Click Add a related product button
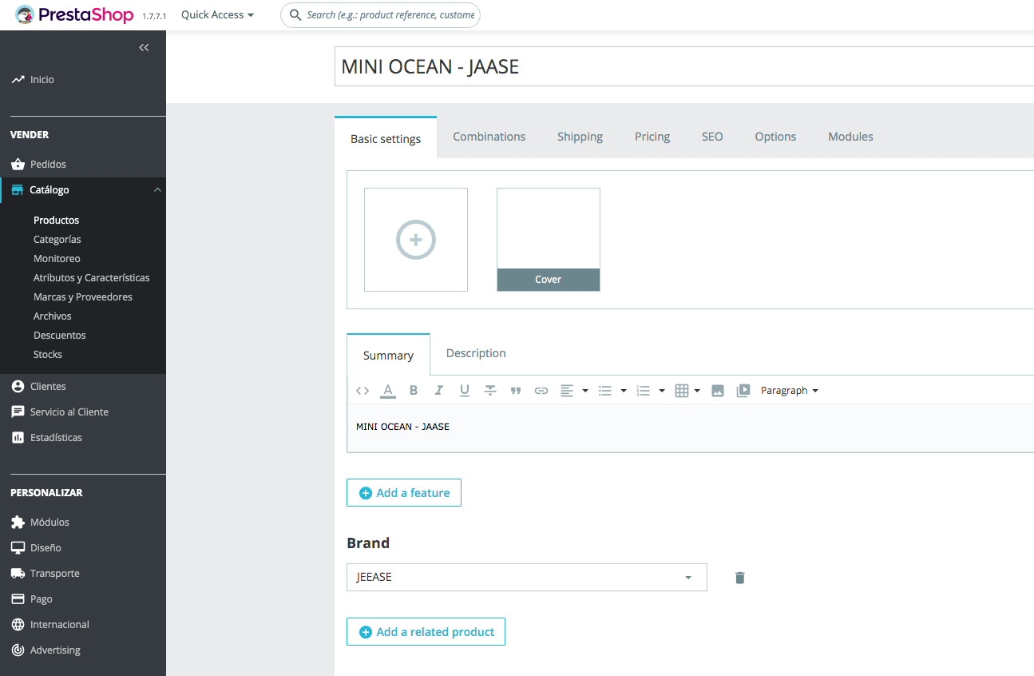Image resolution: width=1034 pixels, height=676 pixels. pos(426,632)
